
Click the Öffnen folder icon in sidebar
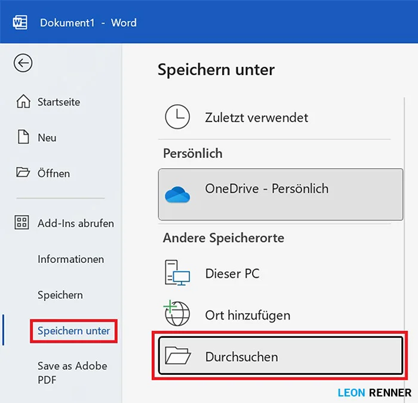pyautogui.click(x=23, y=173)
